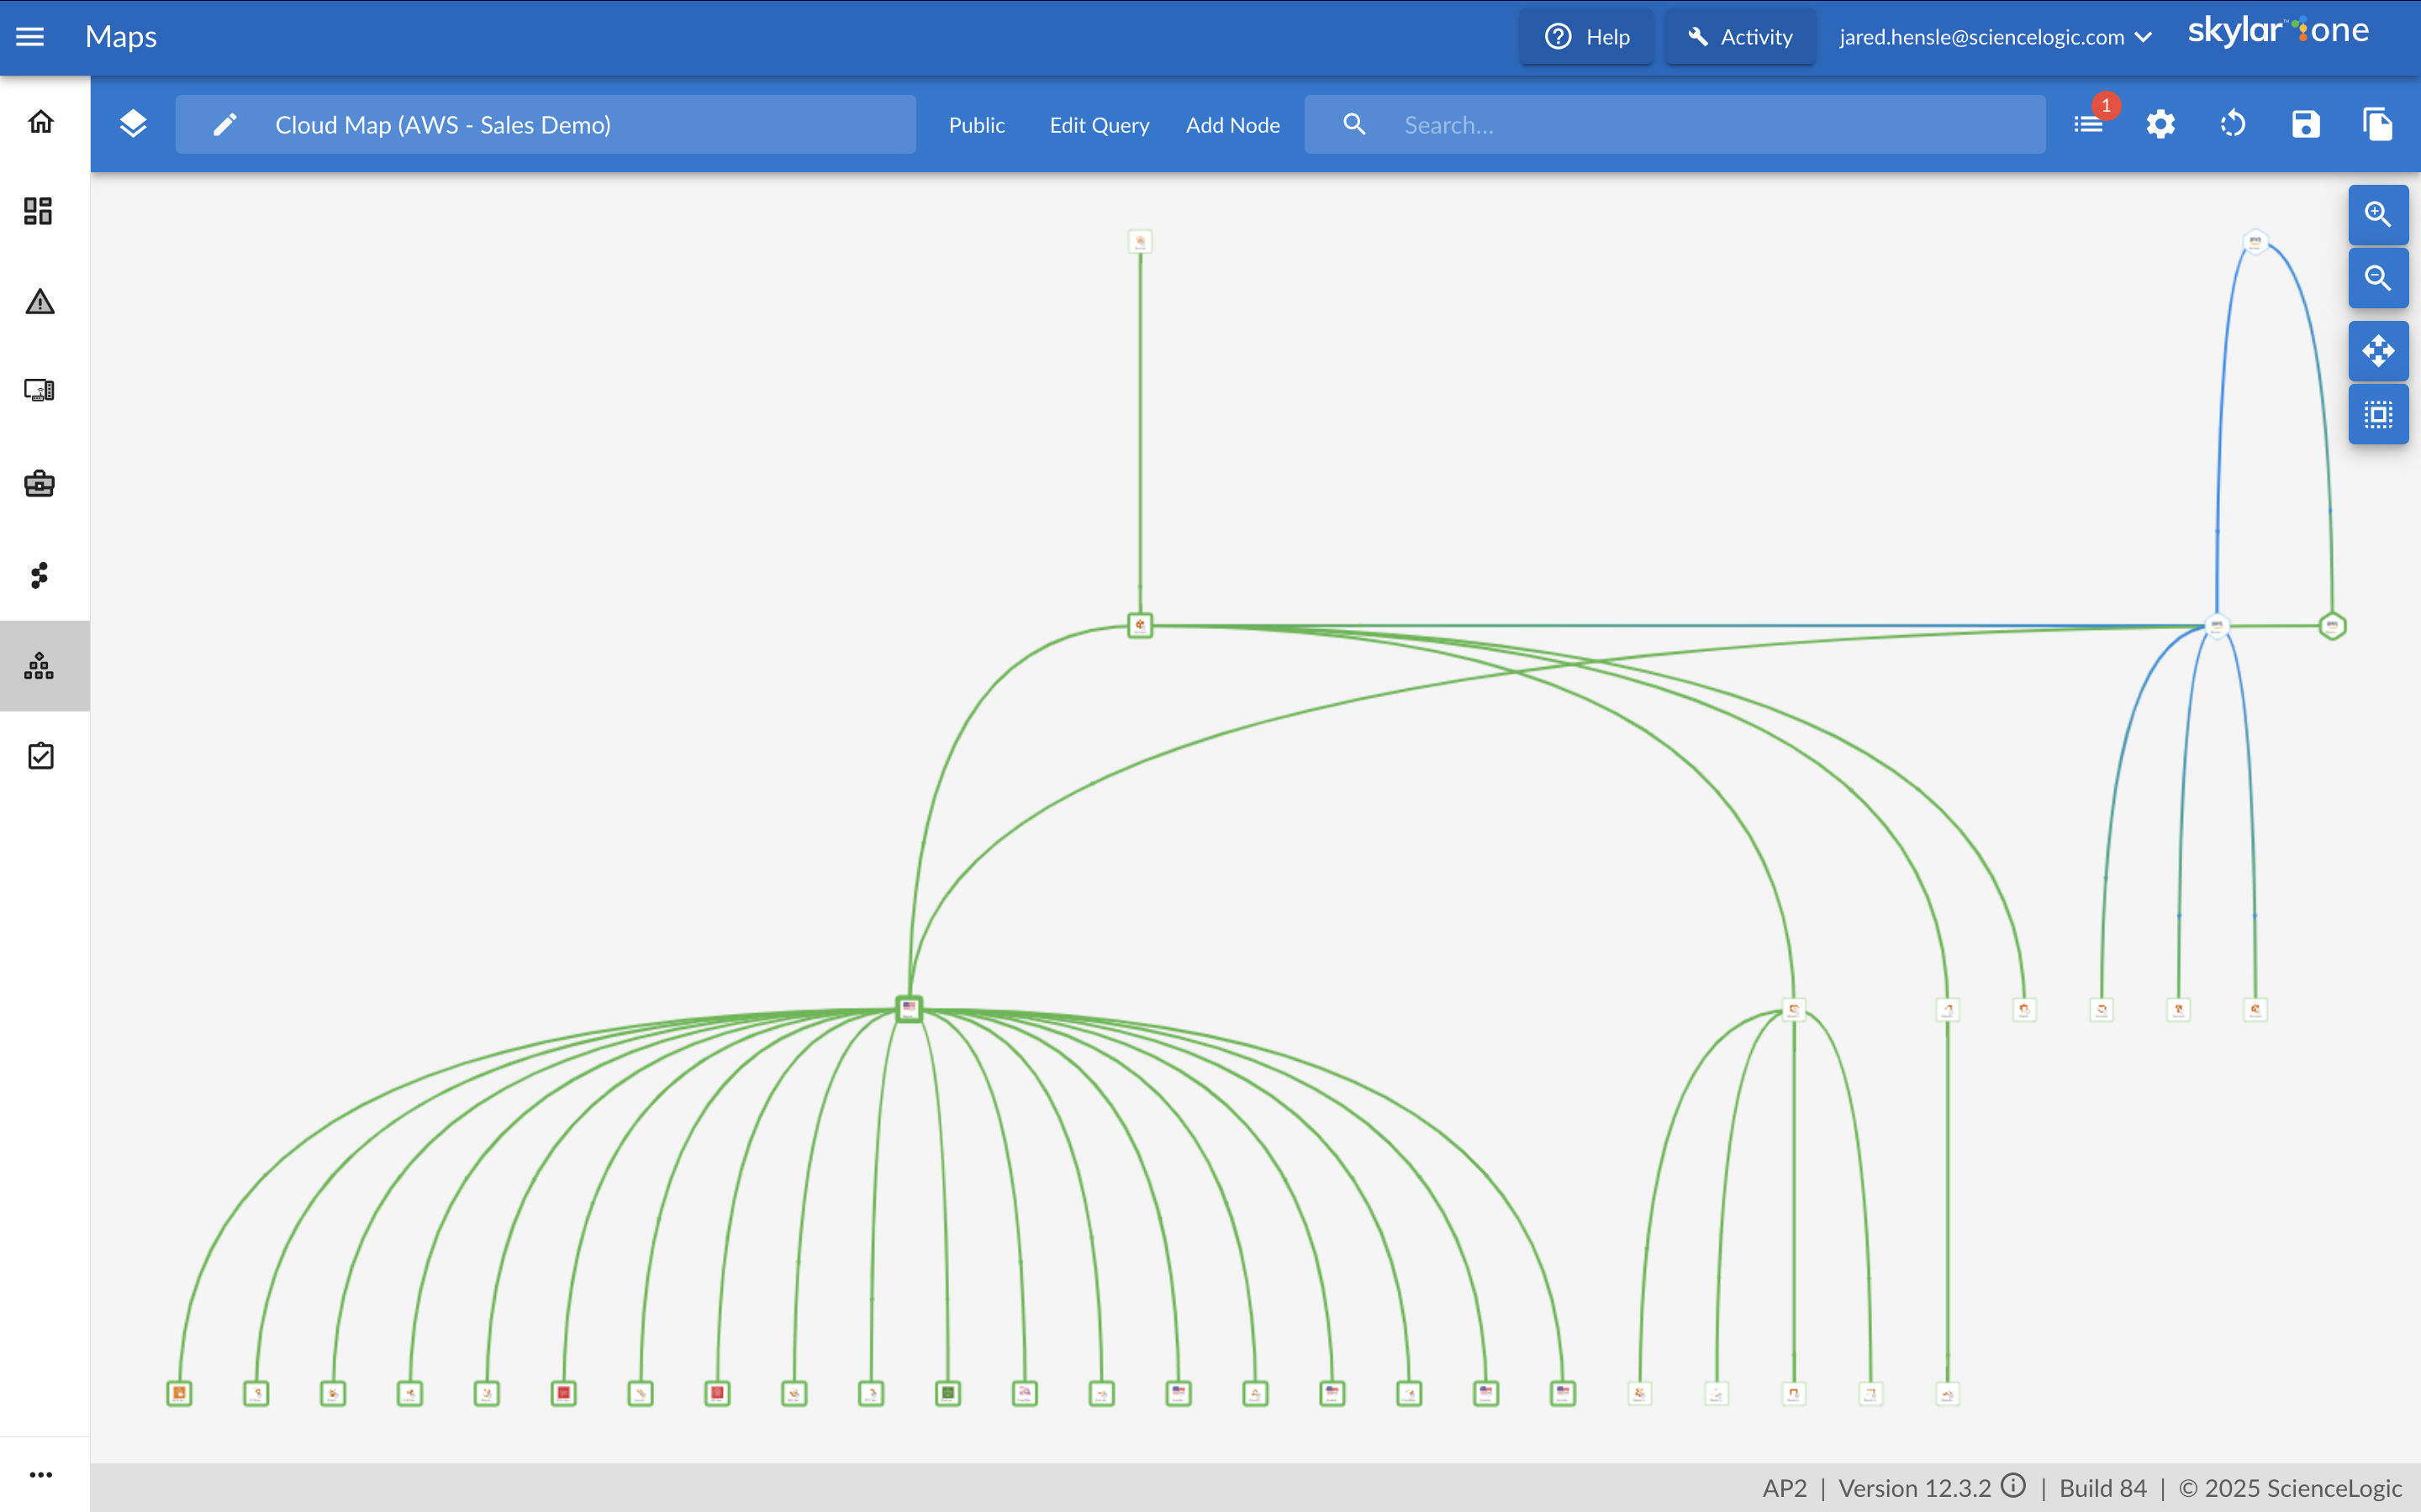Select the topmost center map node
The height and width of the screenshot is (1512, 2421).
[1140, 242]
